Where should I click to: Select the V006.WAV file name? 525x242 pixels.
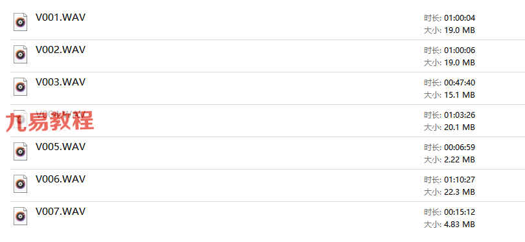[61, 179]
